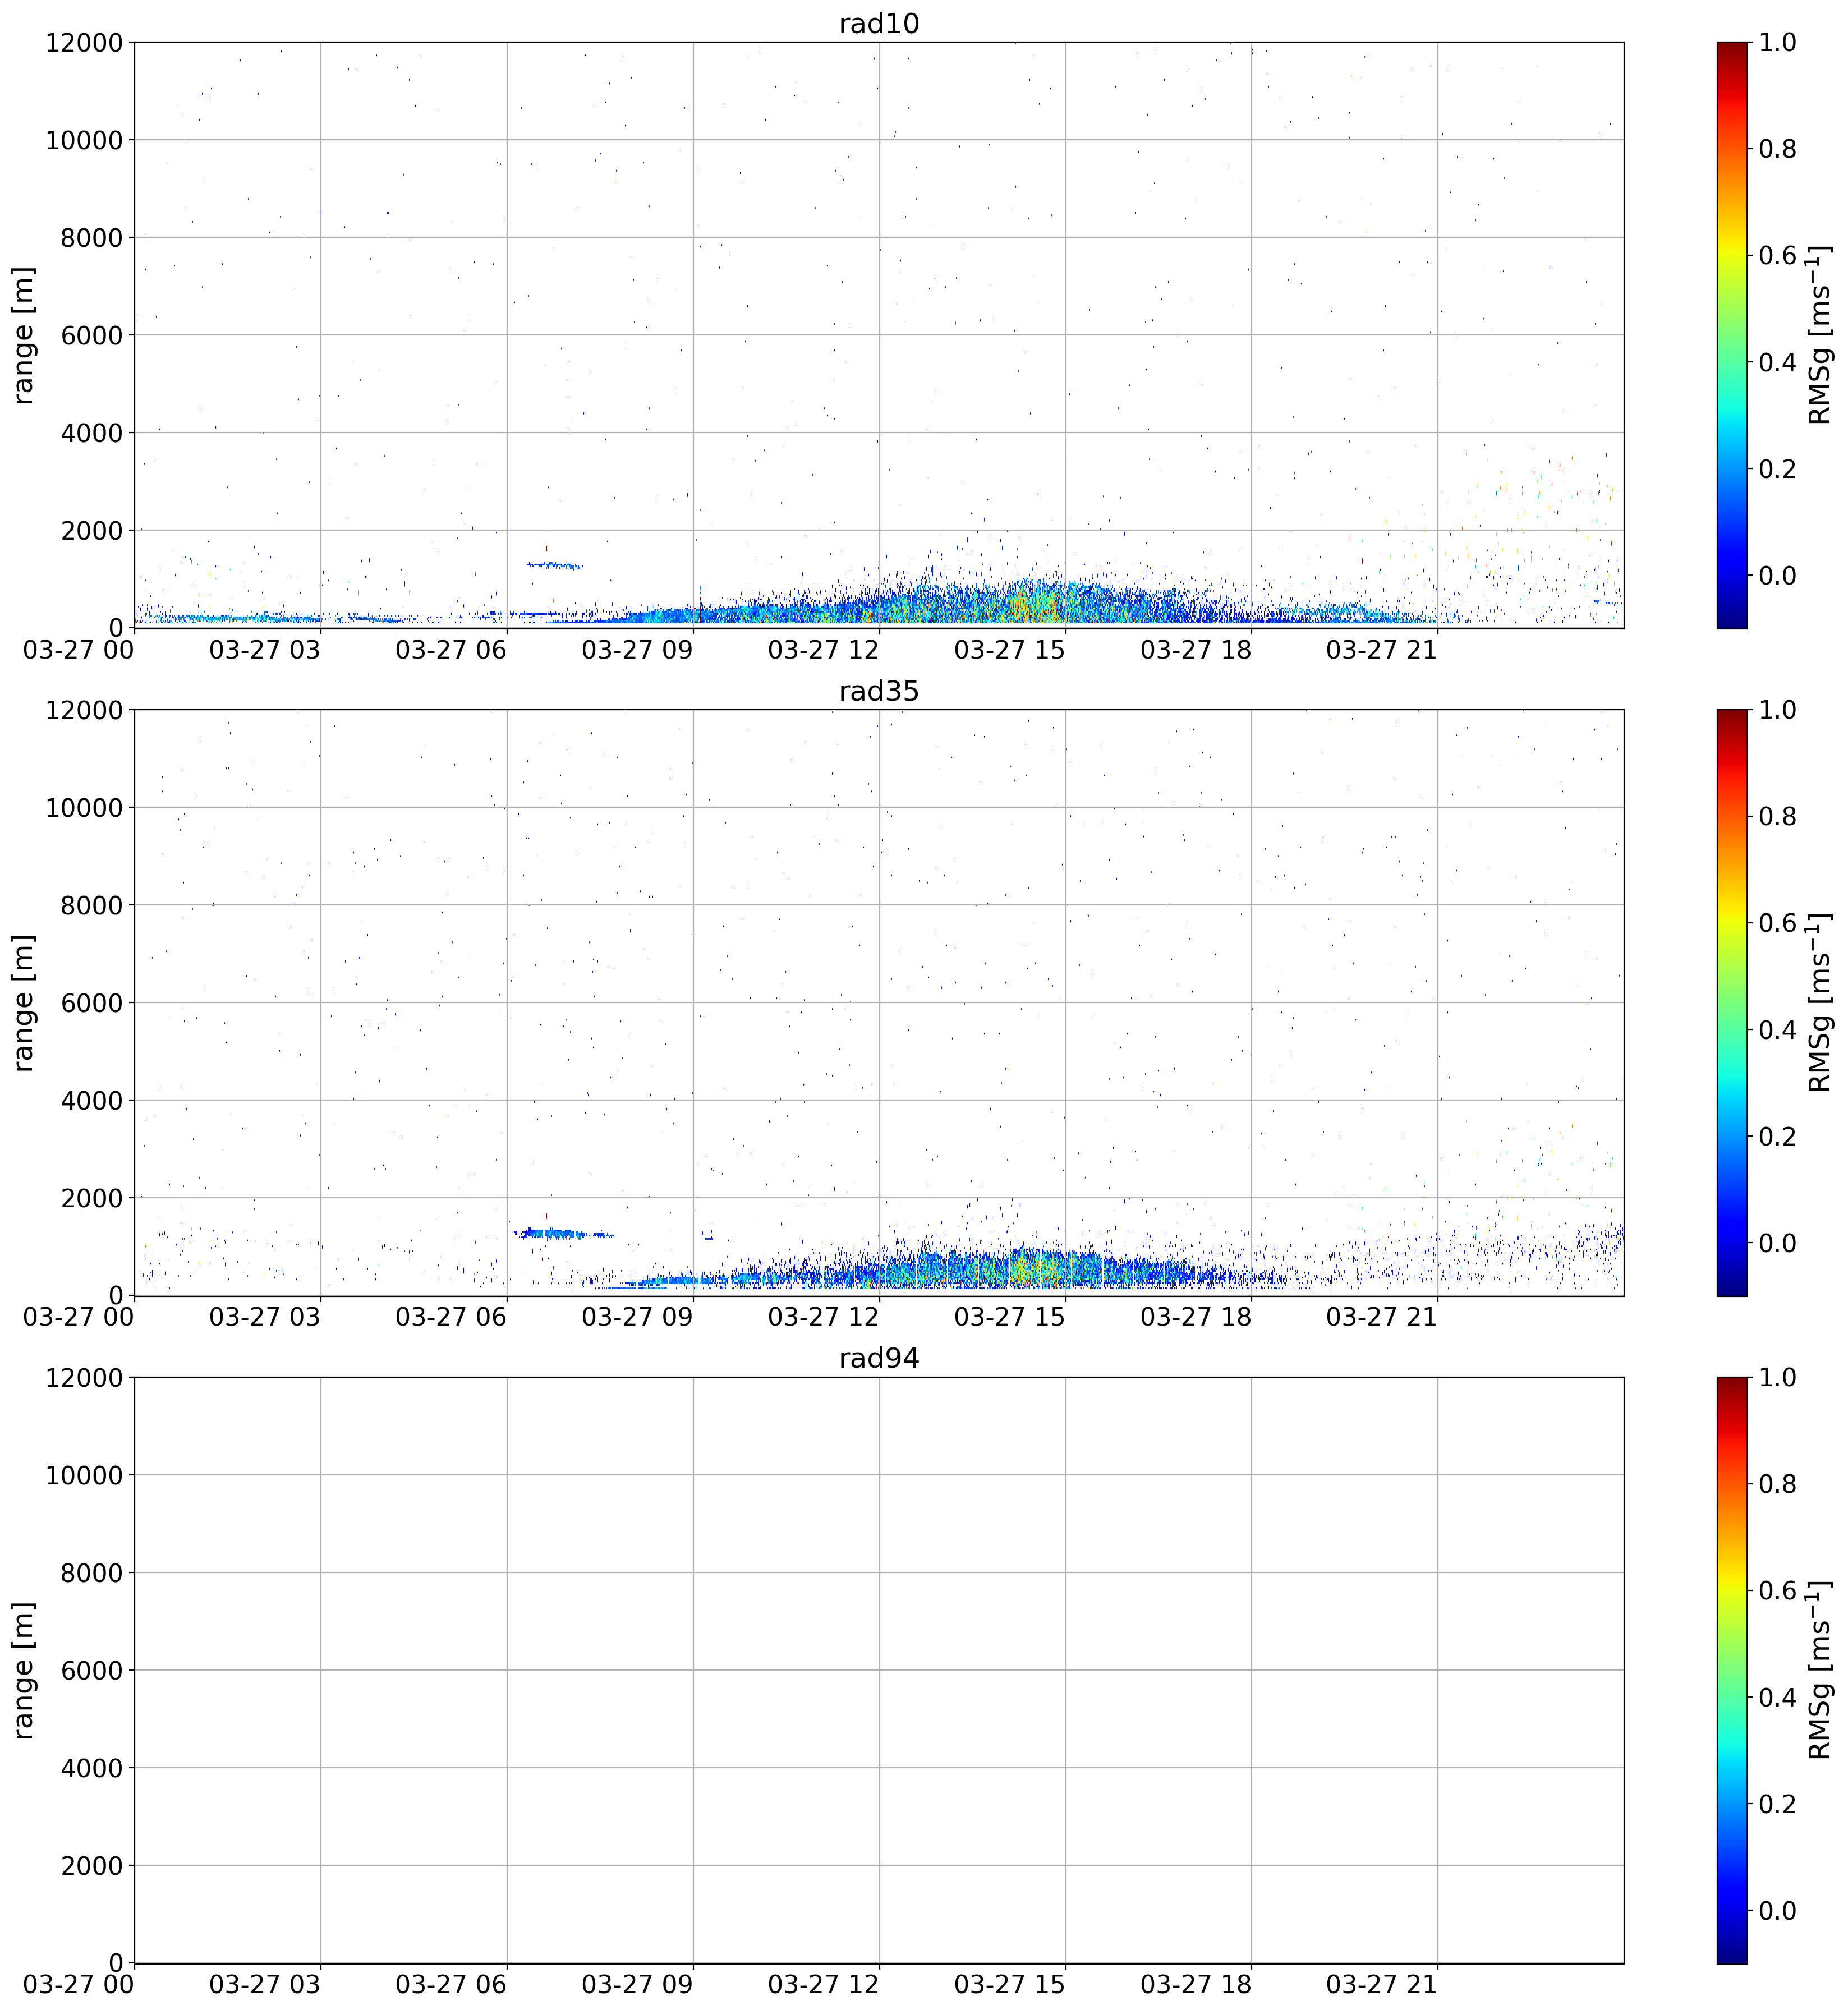1848x2010 pixels.
Task: Click the 0.0 value on rad94 colorbar
Action: coord(1778,1910)
